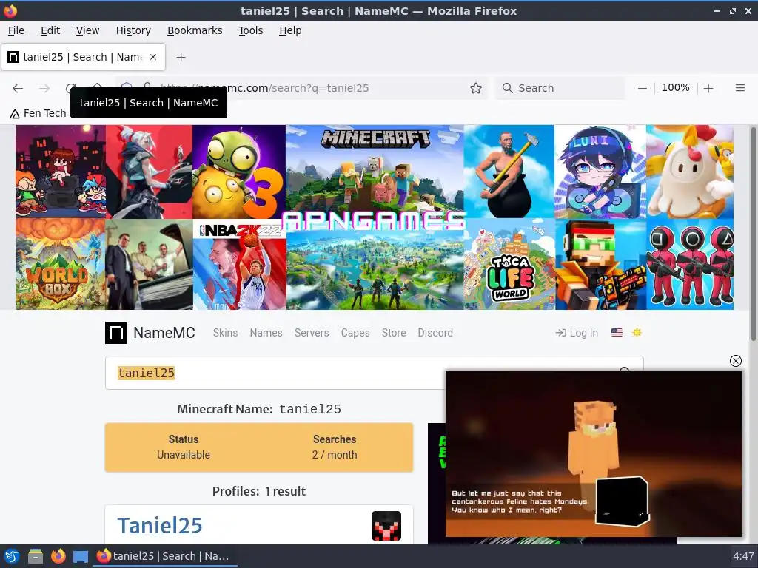Click the Getting Over It hammer thumbnail
The height and width of the screenshot is (568, 758).
pos(509,172)
